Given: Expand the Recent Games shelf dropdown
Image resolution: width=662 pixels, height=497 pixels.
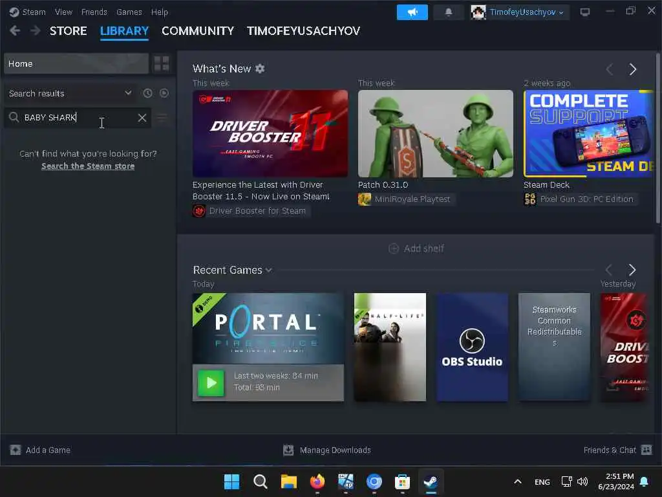Looking at the screenshot, I should coord(269,270).
